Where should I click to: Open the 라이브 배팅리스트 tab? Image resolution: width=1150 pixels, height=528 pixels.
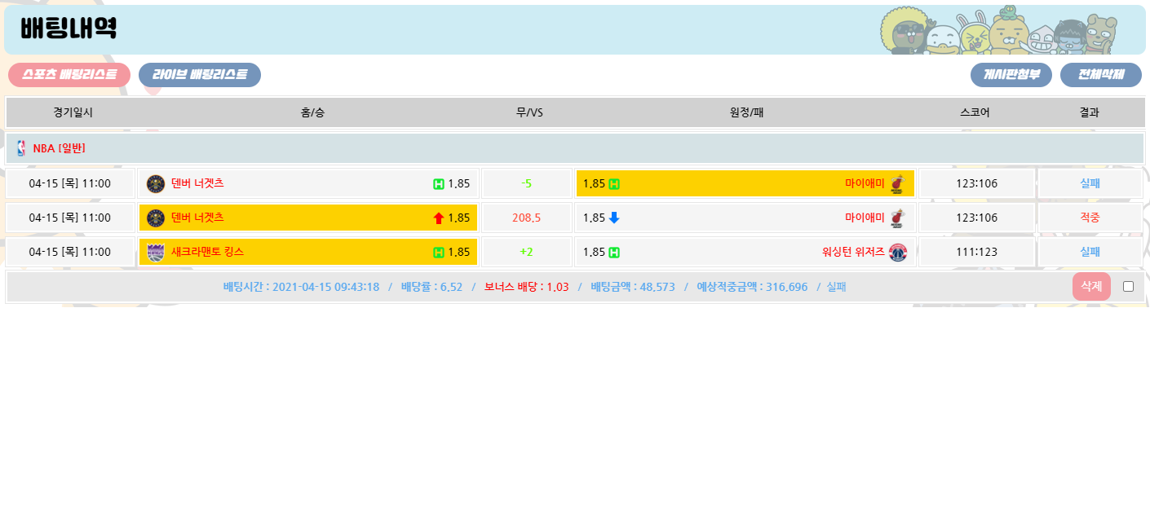pyautogui.click(x=200, y=75)
